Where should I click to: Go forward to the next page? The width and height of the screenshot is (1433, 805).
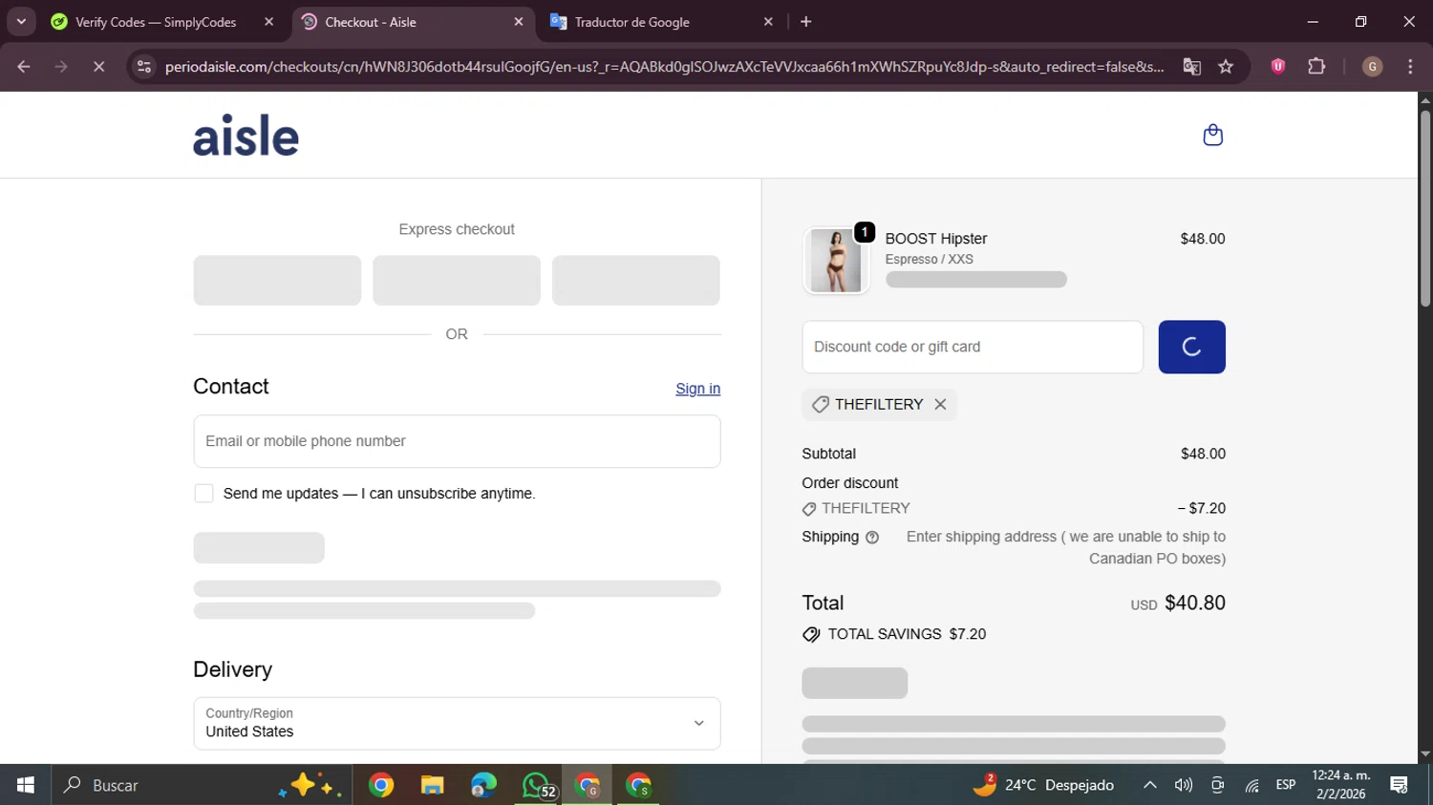click(61, 67)
